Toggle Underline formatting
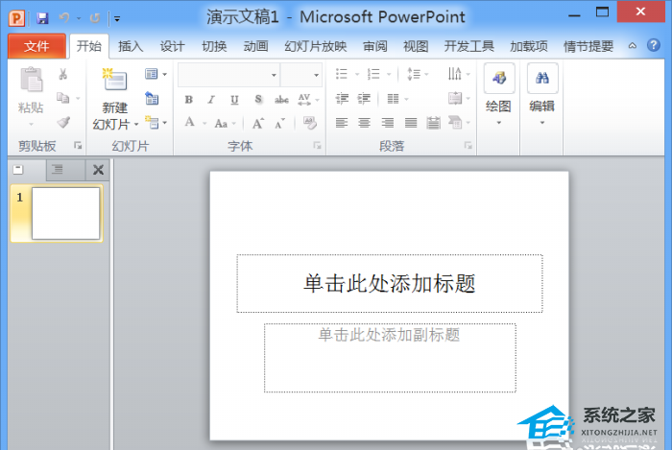Image resolution: width=672 pixels, height=450 pixels. point(234,100)
